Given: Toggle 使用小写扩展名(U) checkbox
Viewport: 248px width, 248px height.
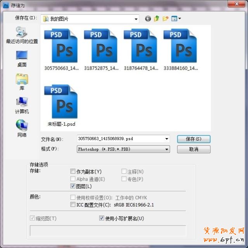Looking at the screenshot, I should (x=102, y=218).
